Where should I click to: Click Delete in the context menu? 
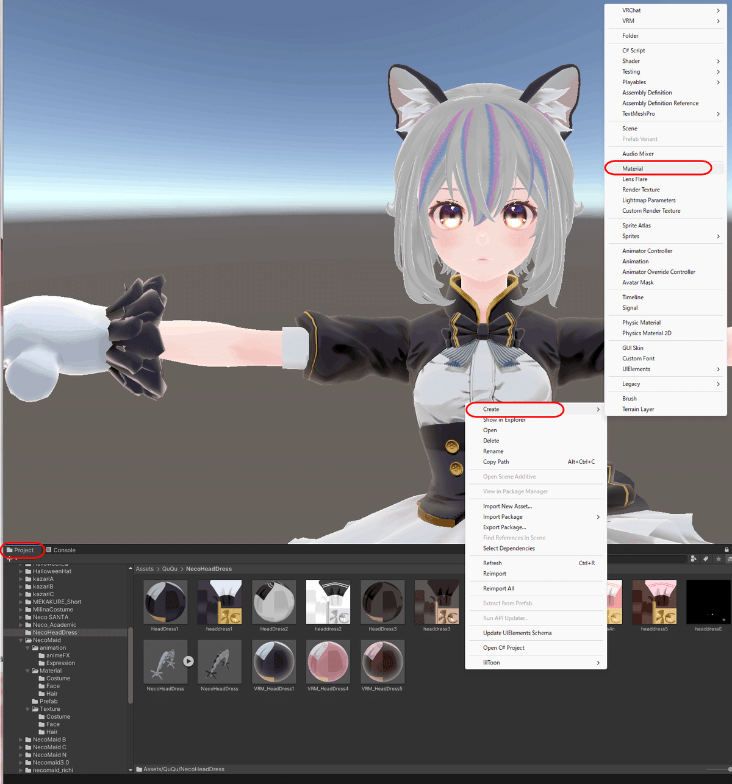(536, 441)
